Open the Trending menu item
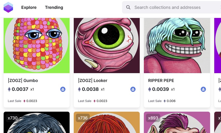The image size is (221, 133). (x=54, y=7)
